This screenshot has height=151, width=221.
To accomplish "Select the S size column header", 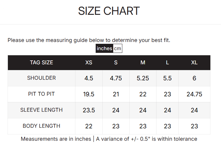I will (x=116, y=63).
